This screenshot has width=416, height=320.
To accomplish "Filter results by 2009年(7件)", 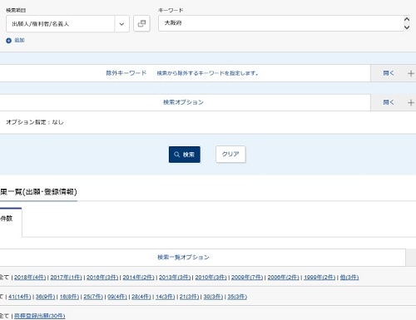I will [247, 278].
